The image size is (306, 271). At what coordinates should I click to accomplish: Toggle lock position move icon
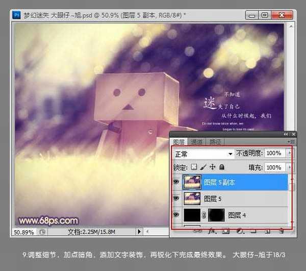212,167
